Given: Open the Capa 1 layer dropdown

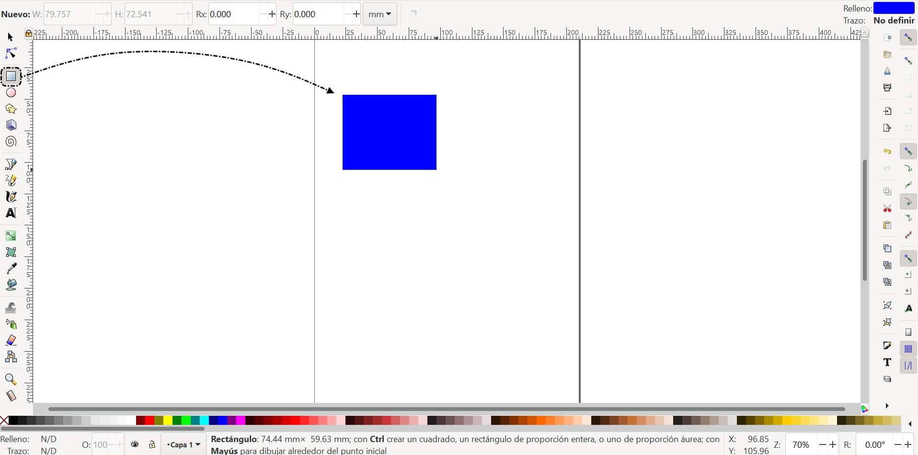Looking at the screenshot, I should tap(184, 444).
